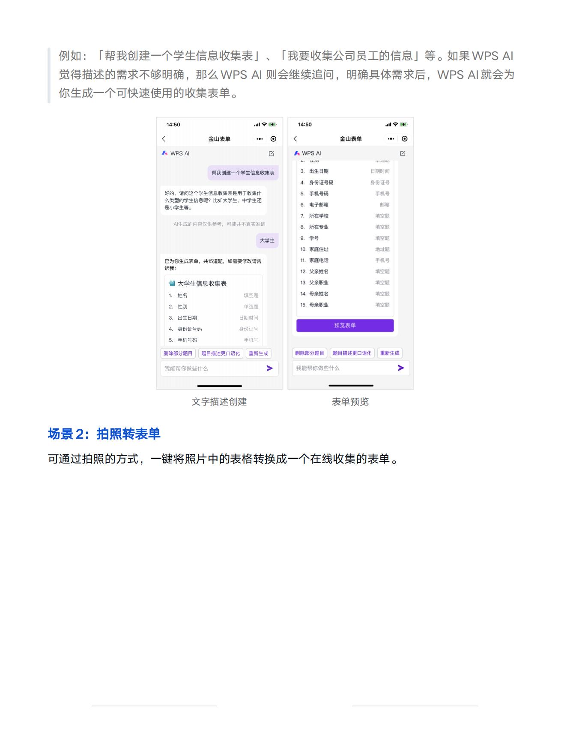Tap 删除部分题目 in the 文字描述创建 screenshot
570x754 pixels.
pos(178,353)
